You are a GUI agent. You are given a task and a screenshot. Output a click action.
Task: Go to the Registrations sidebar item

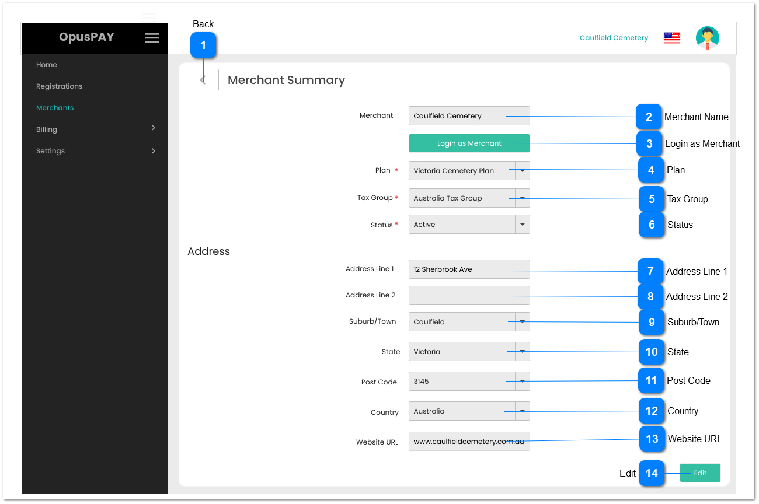tap(59, 86)
